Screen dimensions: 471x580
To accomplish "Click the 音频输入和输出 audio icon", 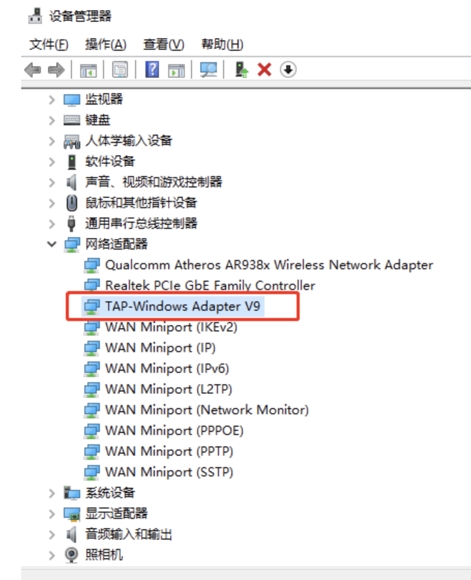I will click(71, 534).
